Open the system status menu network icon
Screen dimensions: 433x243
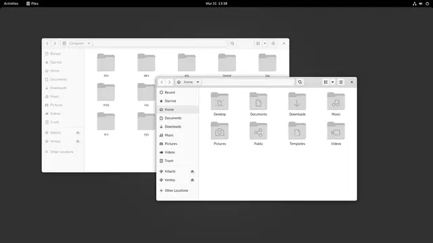pos(415,3)
